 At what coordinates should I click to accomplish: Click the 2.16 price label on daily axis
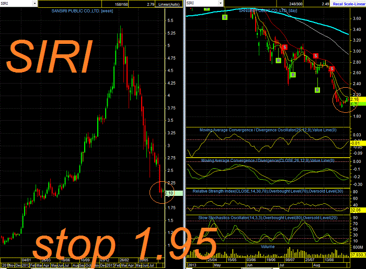coord(358,99)
